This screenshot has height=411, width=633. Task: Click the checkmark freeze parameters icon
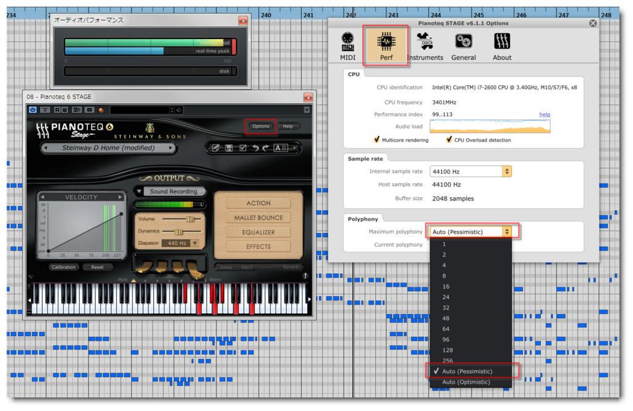[242, 148]
